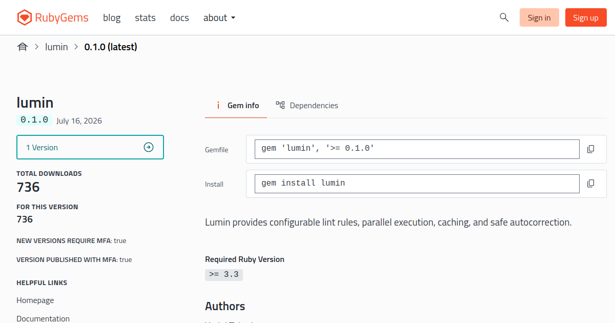Select the gem install lumin field
This screenshot has width=615, height=323.
click(417, 184)
